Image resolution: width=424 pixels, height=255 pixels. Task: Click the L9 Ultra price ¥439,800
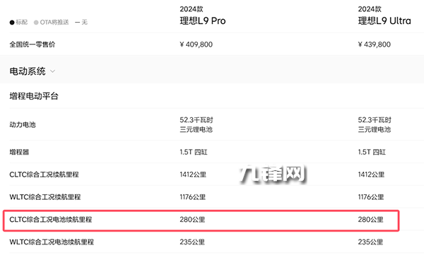coord(375,45)
